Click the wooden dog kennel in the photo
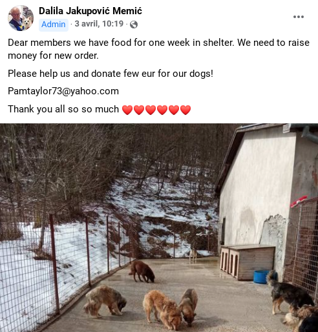 [248, 262]
